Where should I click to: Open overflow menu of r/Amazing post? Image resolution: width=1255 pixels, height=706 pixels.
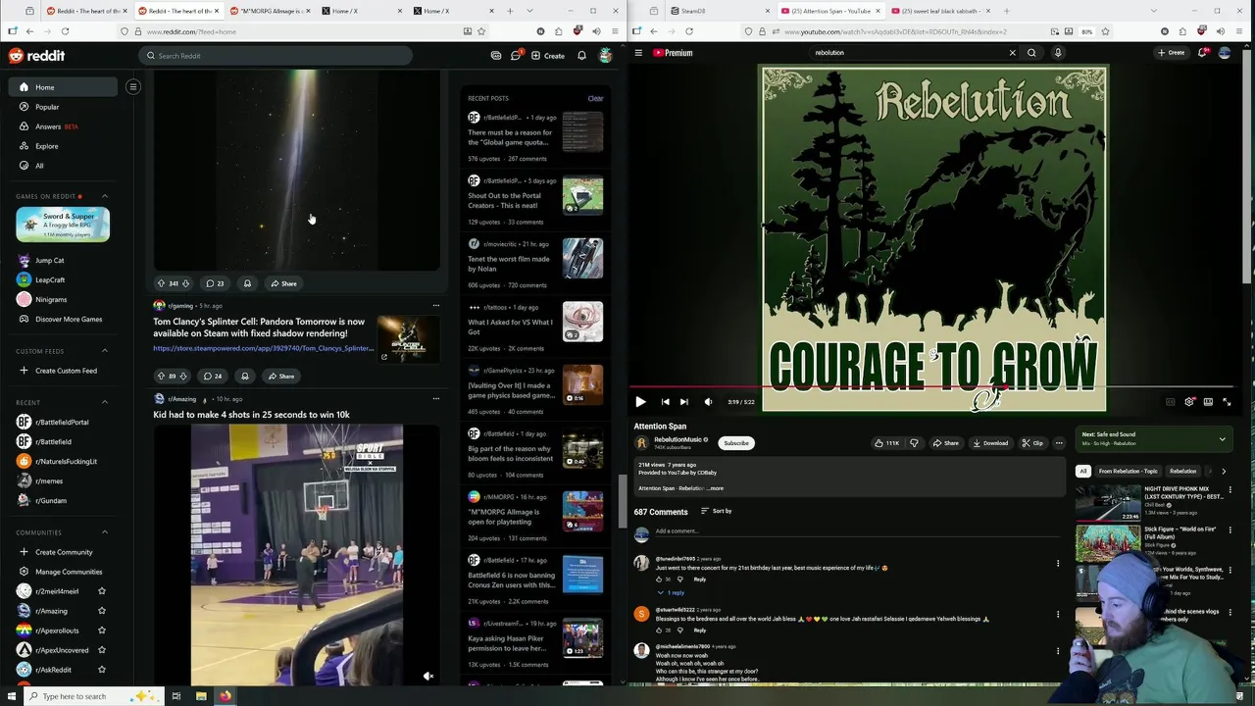click(x=436, y=398)
